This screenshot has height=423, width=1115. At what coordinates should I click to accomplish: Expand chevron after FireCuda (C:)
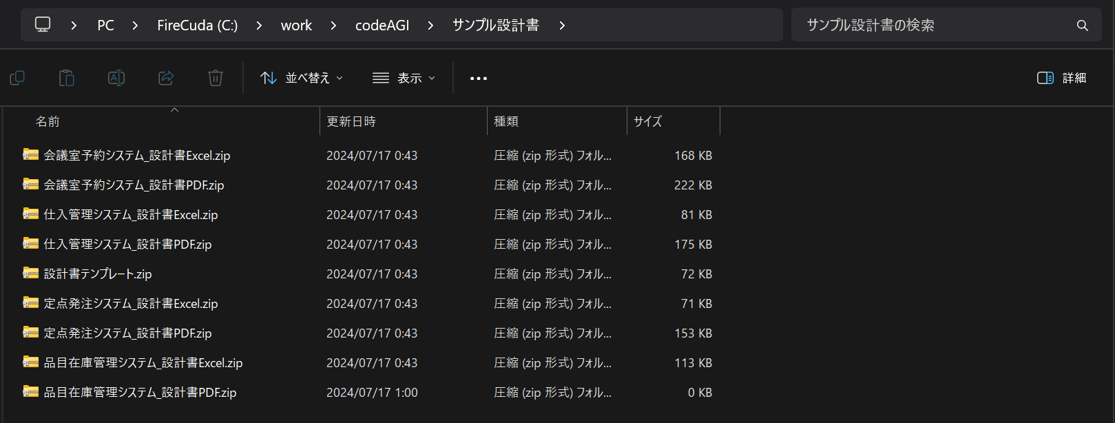[x=259, y=25]
